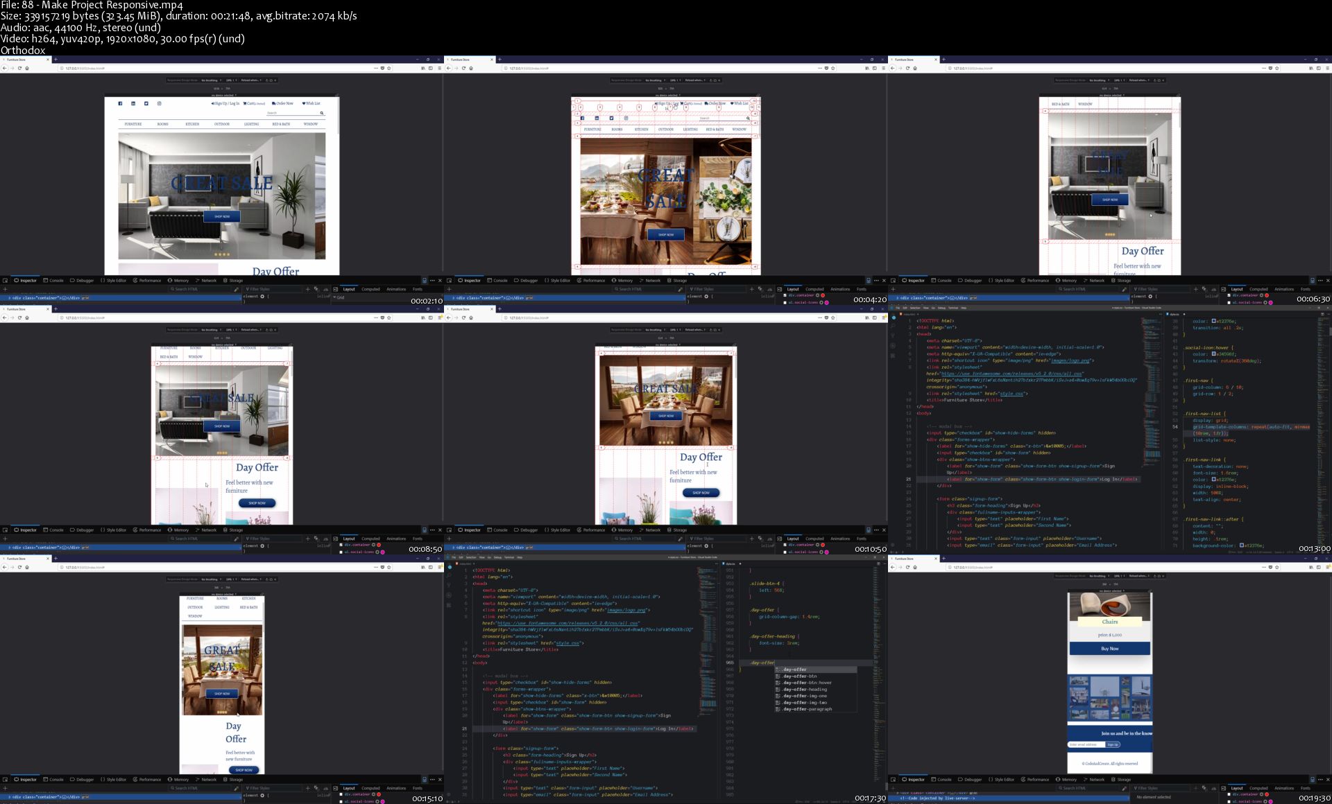Open DPR dropdown in the 00:02:10 frame
Viewport: 1332px width, 804px height.
(231, 80)
